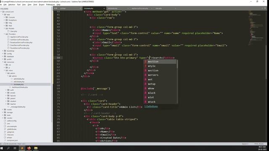The image size is (269, 151).
Task: Expand the Exceptions folder
Action: pyautogui.click(x=4, y=20)
